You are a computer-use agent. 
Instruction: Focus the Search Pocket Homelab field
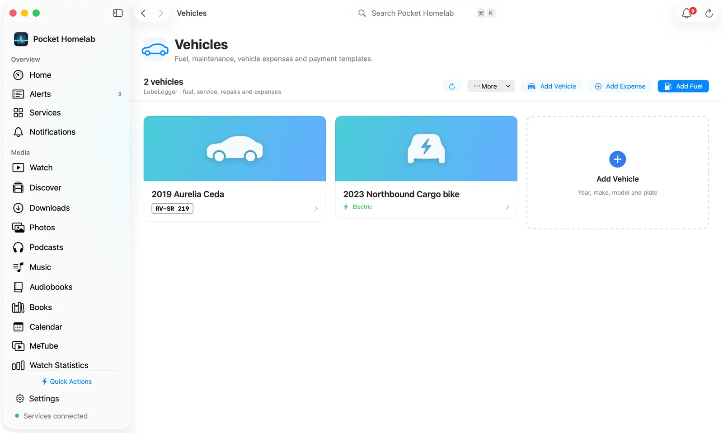click(x=426, y=13)
